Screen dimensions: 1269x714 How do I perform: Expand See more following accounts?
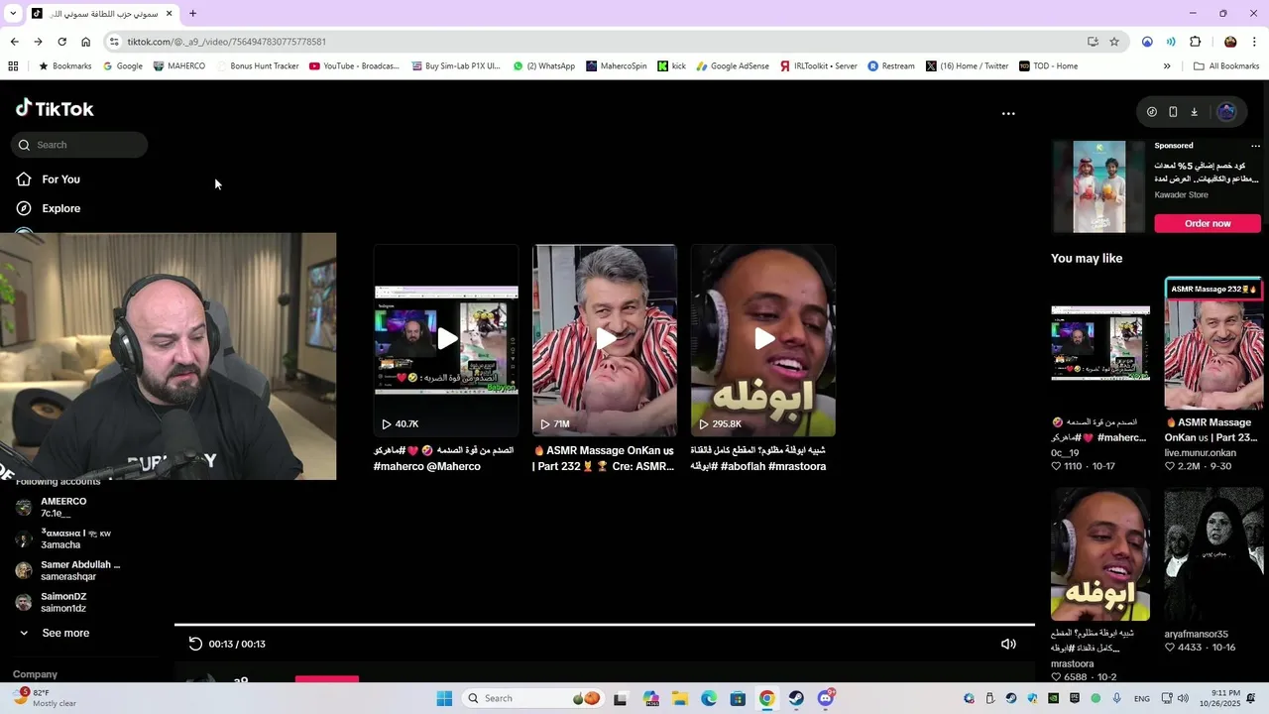55,633
